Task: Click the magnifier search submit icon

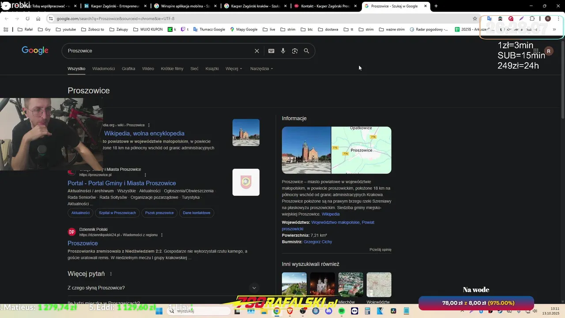Action: click(306, 51)
